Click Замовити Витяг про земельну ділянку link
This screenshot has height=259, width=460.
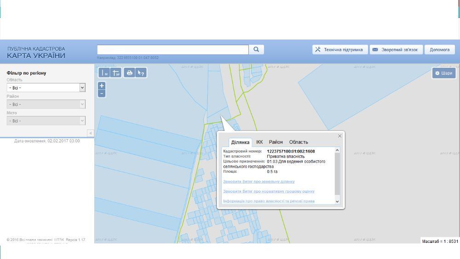pyautogui.click(x=259, y=182)
